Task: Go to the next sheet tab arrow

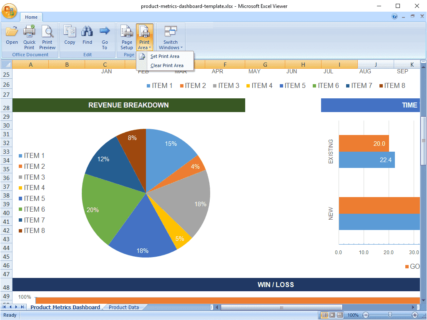Action: [16, 307]
